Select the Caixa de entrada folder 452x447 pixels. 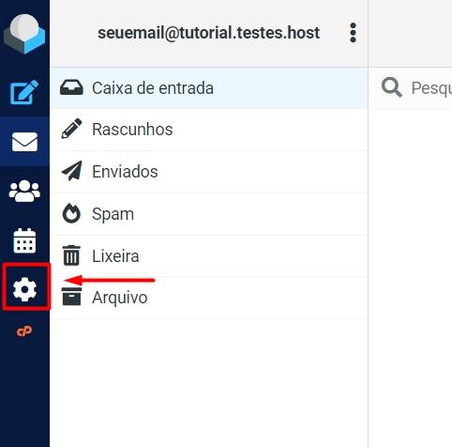209,88
